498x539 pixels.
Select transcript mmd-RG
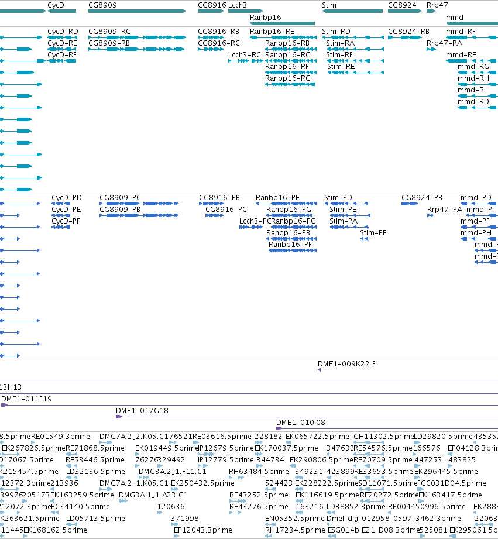(478, 73)
